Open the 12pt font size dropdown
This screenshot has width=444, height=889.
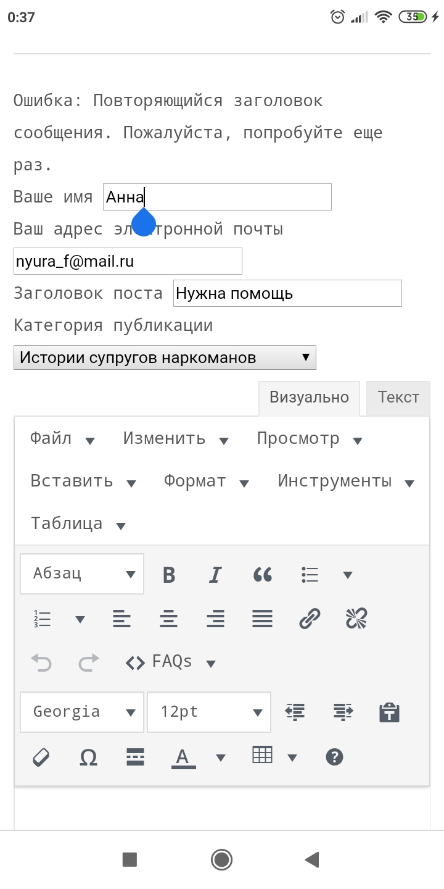tap(208, 712)
